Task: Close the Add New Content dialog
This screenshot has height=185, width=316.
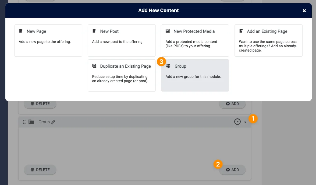Action: tap(304, 11)
